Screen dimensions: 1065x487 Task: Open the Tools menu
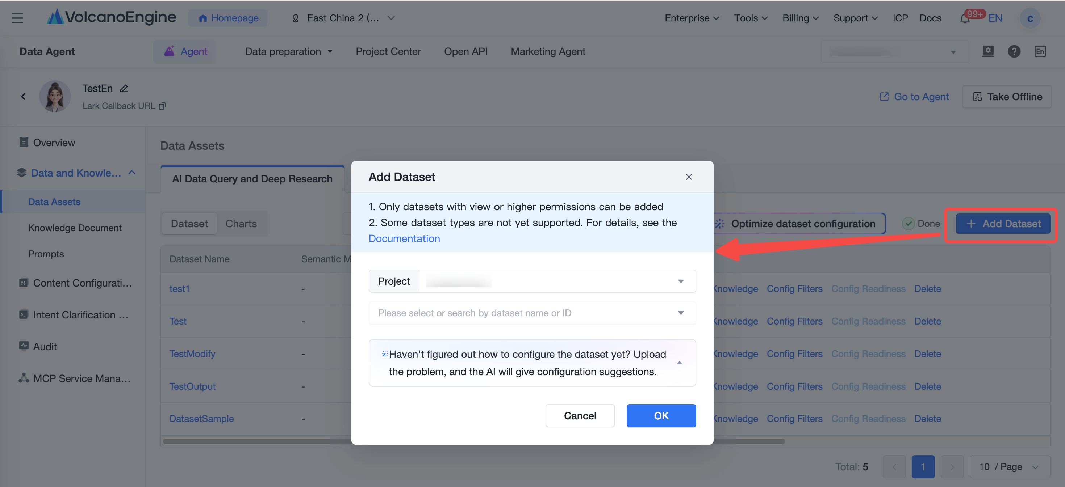point(750,18)
